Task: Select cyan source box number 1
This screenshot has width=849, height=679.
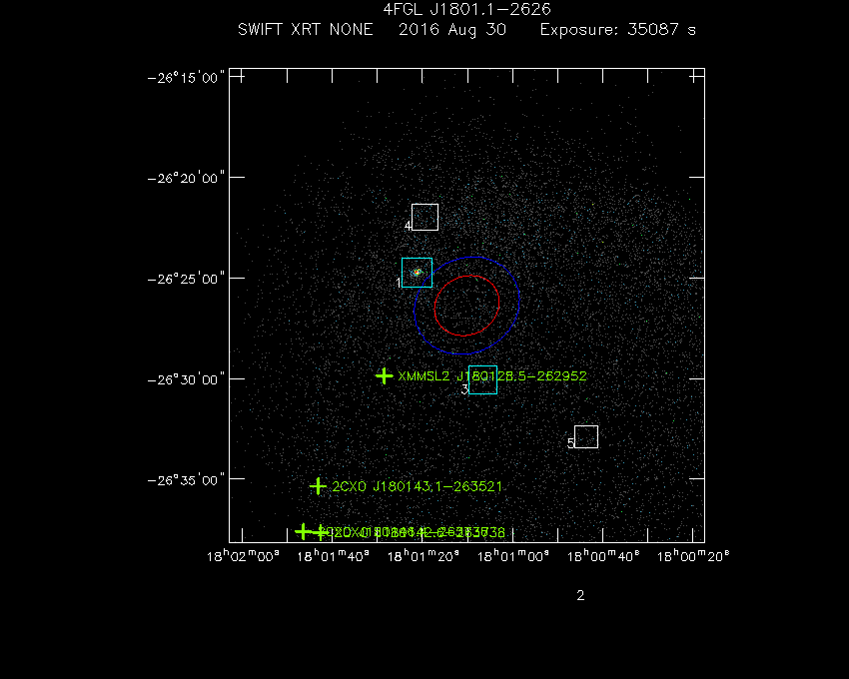Action: 417,273
